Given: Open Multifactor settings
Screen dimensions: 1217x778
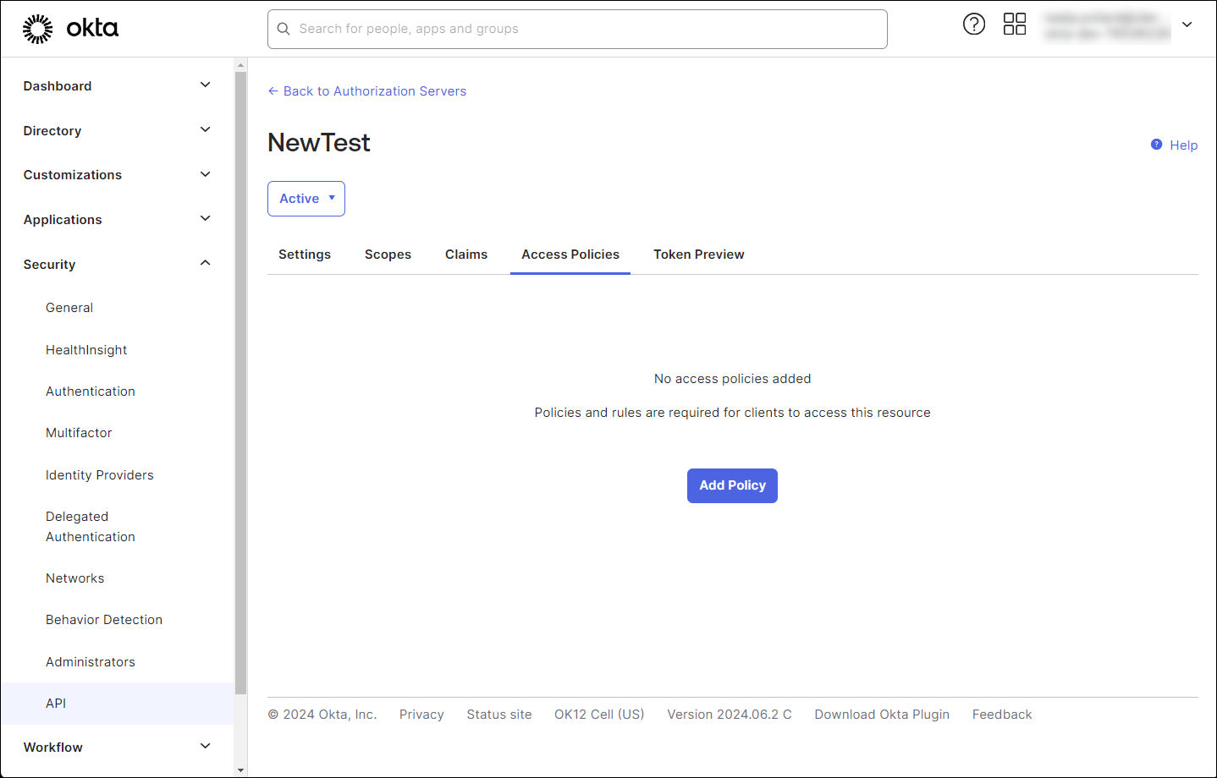Looking at the screenshot, I should click(79, 433).
